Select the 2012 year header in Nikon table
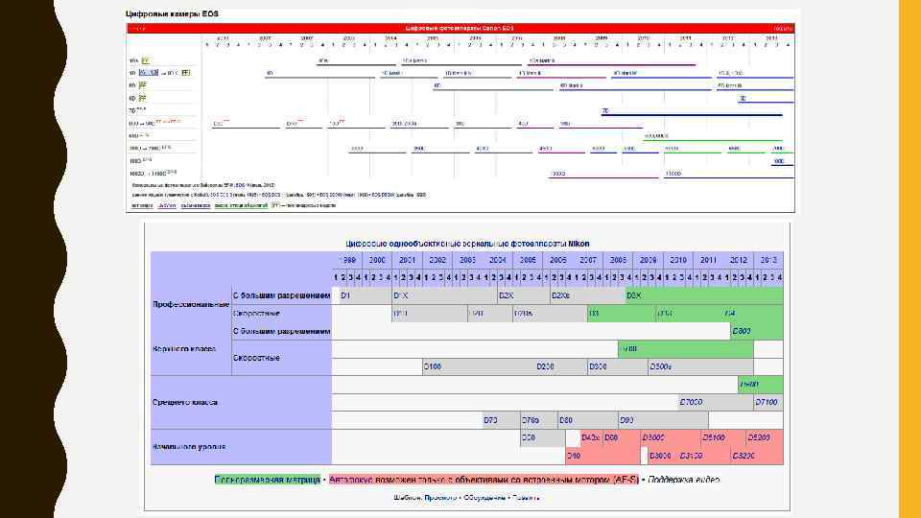921x518 pixels. point(739,260)
